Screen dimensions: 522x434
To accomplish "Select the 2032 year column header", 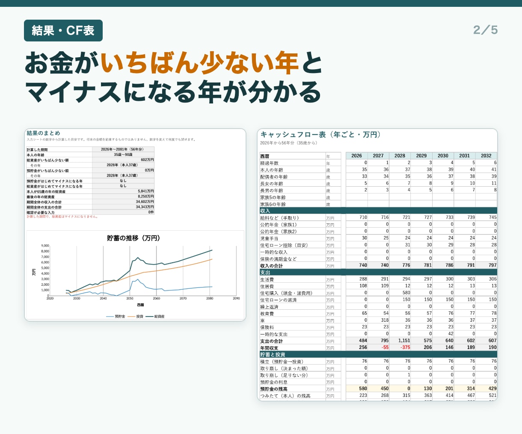I will 486,156.
